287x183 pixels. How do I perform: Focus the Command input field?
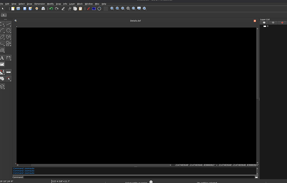139,177
